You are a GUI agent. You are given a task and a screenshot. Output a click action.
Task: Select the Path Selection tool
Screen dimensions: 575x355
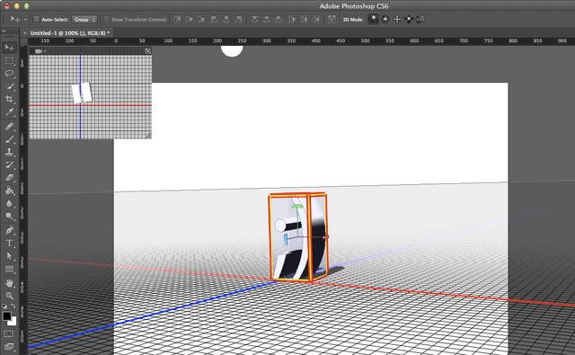coord(9,256)
